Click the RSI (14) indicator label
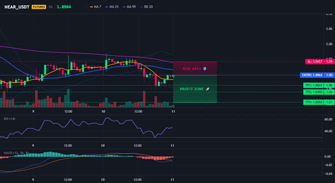 point(10,119)
